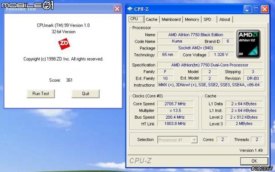Click the ZD red logo icon
The image size is (275, 172).
tap(64, 44)
